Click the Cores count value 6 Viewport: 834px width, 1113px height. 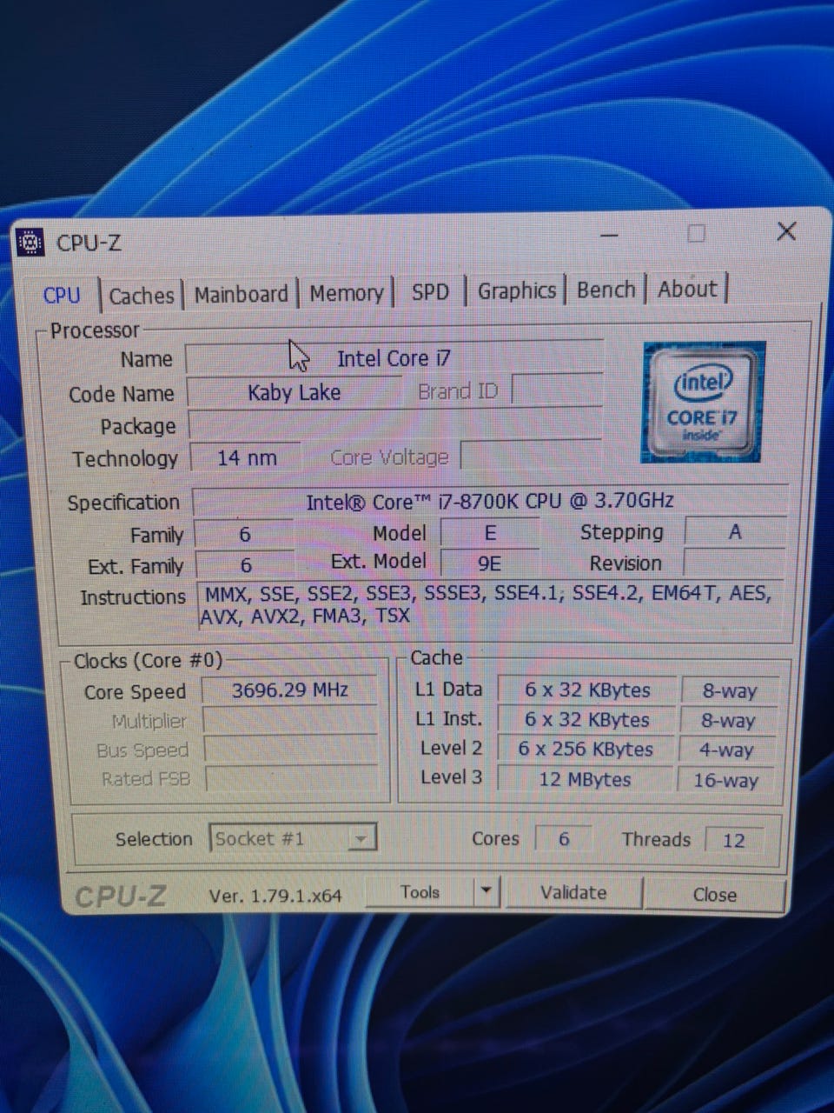(564, 839)
